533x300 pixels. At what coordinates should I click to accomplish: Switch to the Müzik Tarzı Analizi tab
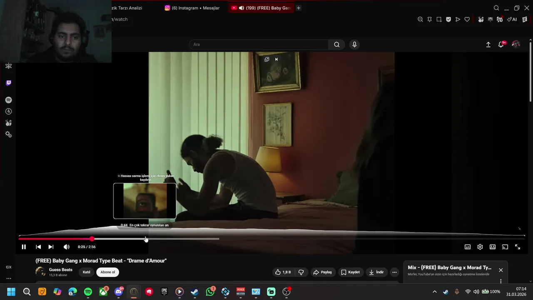[x=127, y=8]
